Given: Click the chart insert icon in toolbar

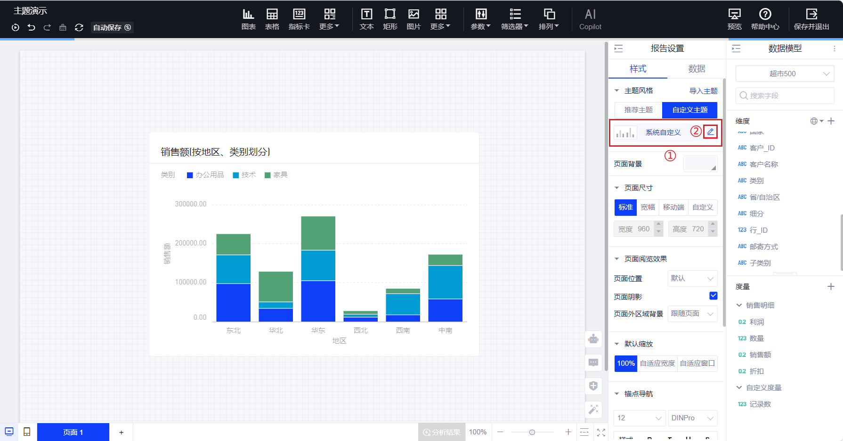Looking at the screenshot, I should [x=248, y=19].
